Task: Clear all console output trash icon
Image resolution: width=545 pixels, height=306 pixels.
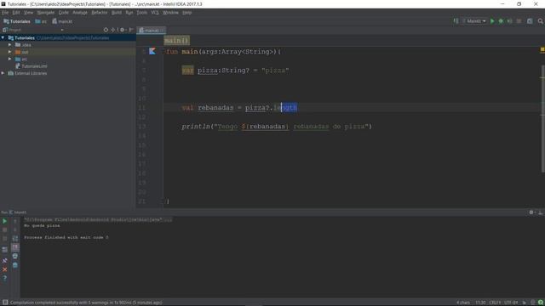Action: coord(15,265)
